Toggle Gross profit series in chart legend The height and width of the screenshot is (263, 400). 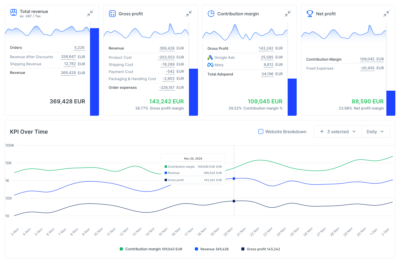[261, 249]
